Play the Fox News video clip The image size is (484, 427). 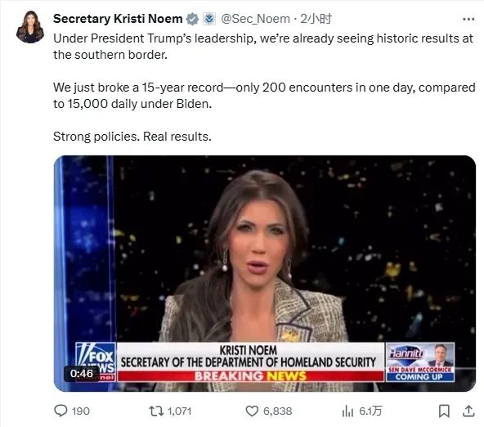[x=265, y=273]
